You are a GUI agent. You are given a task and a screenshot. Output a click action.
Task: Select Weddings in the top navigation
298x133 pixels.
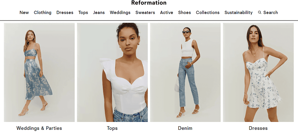[x=120, y=13]
